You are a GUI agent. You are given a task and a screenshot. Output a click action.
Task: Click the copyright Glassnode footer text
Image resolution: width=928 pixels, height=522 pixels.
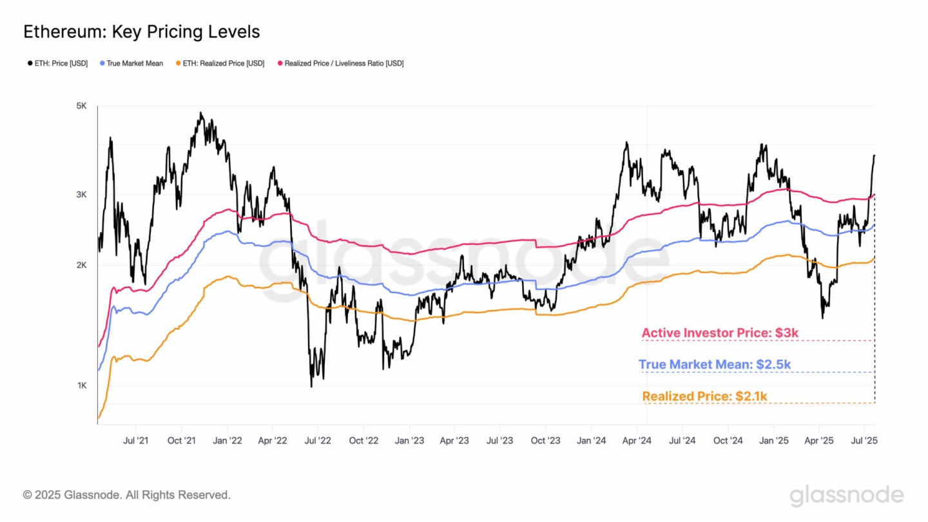click(126, 495)
